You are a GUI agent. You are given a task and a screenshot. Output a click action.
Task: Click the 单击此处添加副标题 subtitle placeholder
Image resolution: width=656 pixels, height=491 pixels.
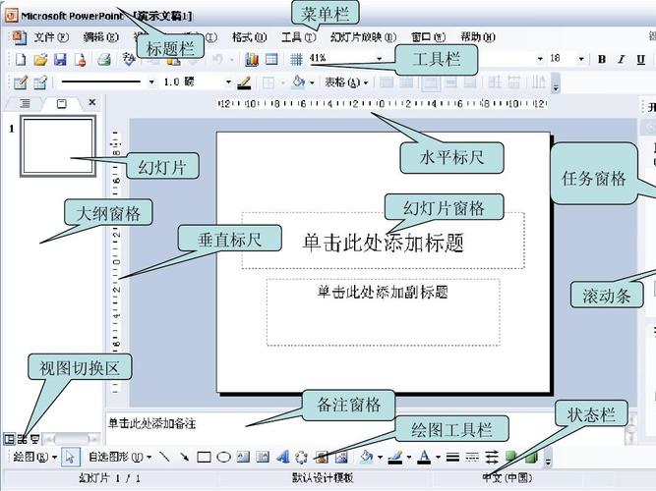click(x=384, y=312)
